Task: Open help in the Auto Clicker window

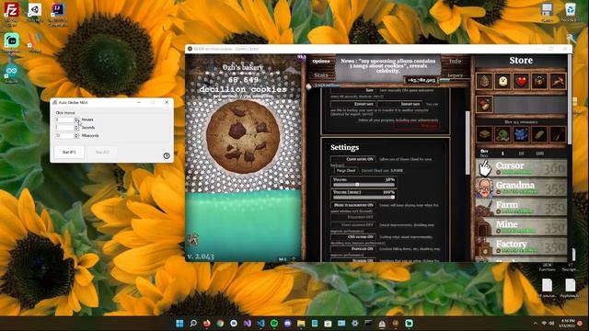Action: [167, 155]
